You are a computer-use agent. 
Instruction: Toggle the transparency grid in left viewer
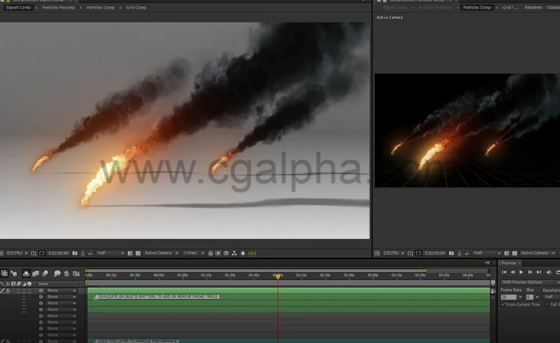[138, 253]
